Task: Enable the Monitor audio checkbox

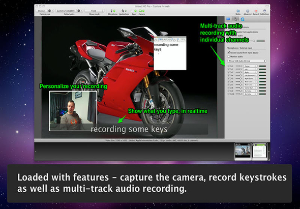Action: click(229, 56)
